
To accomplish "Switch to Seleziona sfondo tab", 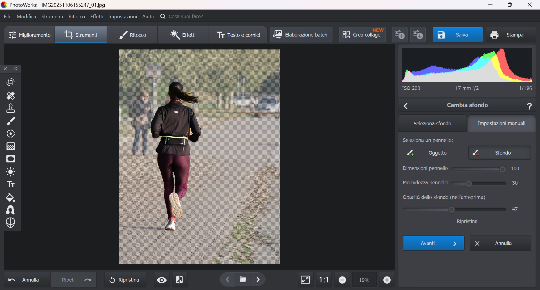I will click(432, 124).
